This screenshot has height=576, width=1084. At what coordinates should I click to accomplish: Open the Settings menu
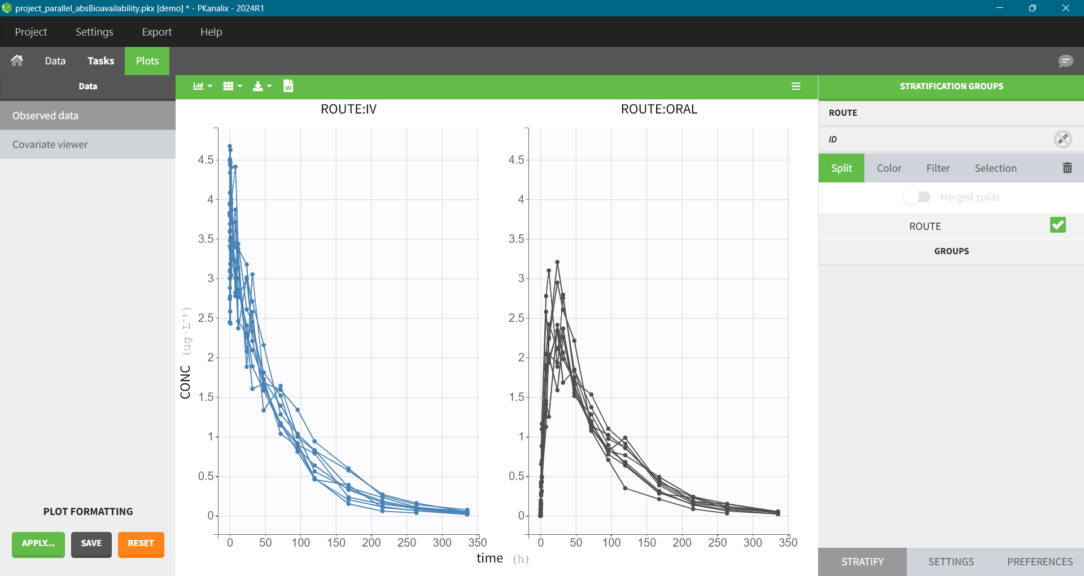94,32
